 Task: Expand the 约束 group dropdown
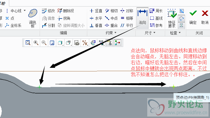pyautogui.click(x=111, y=33)
